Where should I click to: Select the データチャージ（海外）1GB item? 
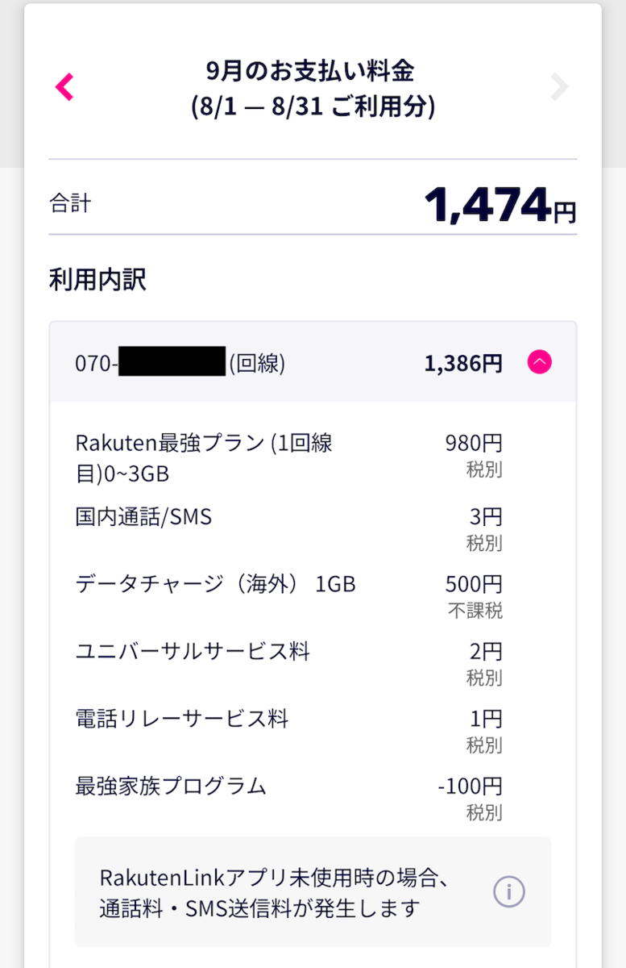(215, 584)
